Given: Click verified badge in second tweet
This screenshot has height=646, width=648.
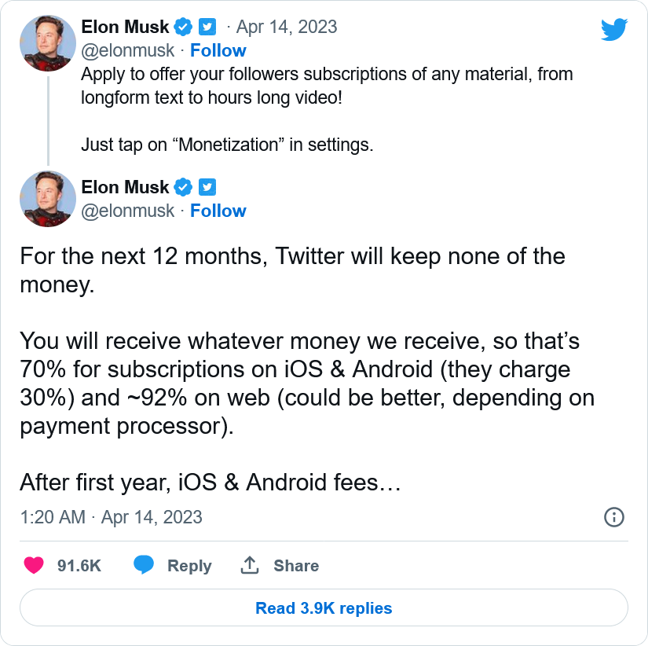Looking at the screenshot, I should [183, 187].
